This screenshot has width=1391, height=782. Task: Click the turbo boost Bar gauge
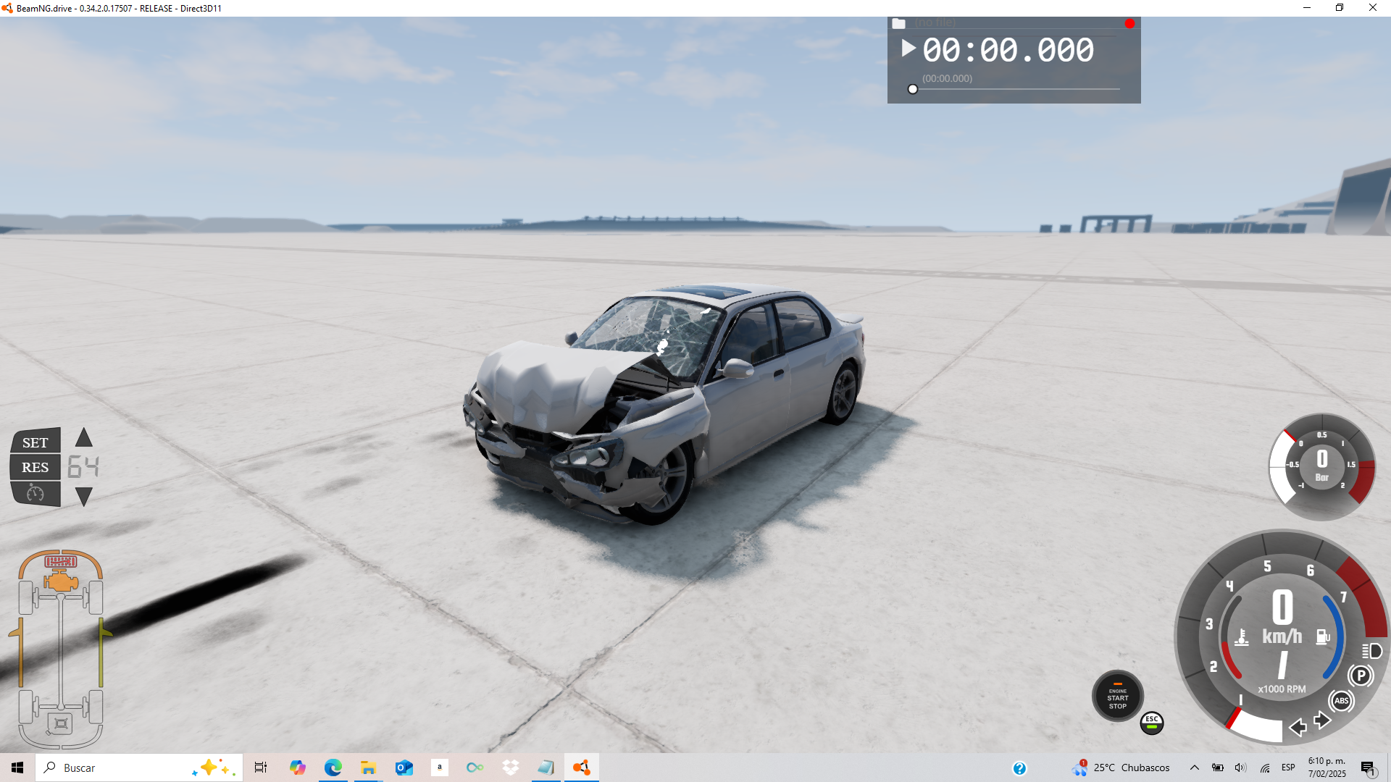(x=1321, y=466)
